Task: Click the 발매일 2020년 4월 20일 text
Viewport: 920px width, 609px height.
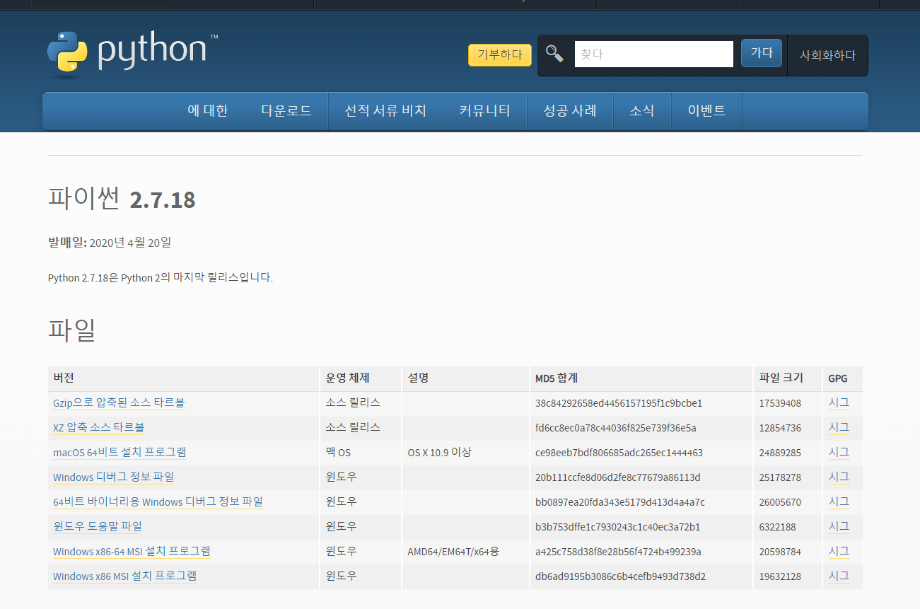Action: (x=110, y=243)
